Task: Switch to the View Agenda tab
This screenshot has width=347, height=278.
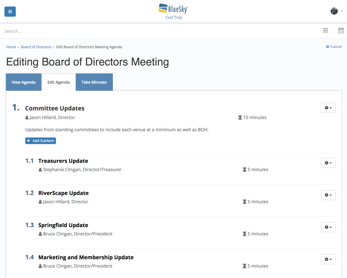Action: click(23, 82)
